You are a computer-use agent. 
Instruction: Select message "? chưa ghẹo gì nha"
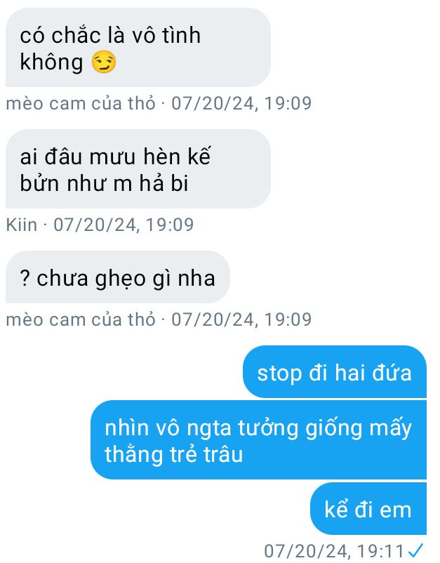(118, 277)
